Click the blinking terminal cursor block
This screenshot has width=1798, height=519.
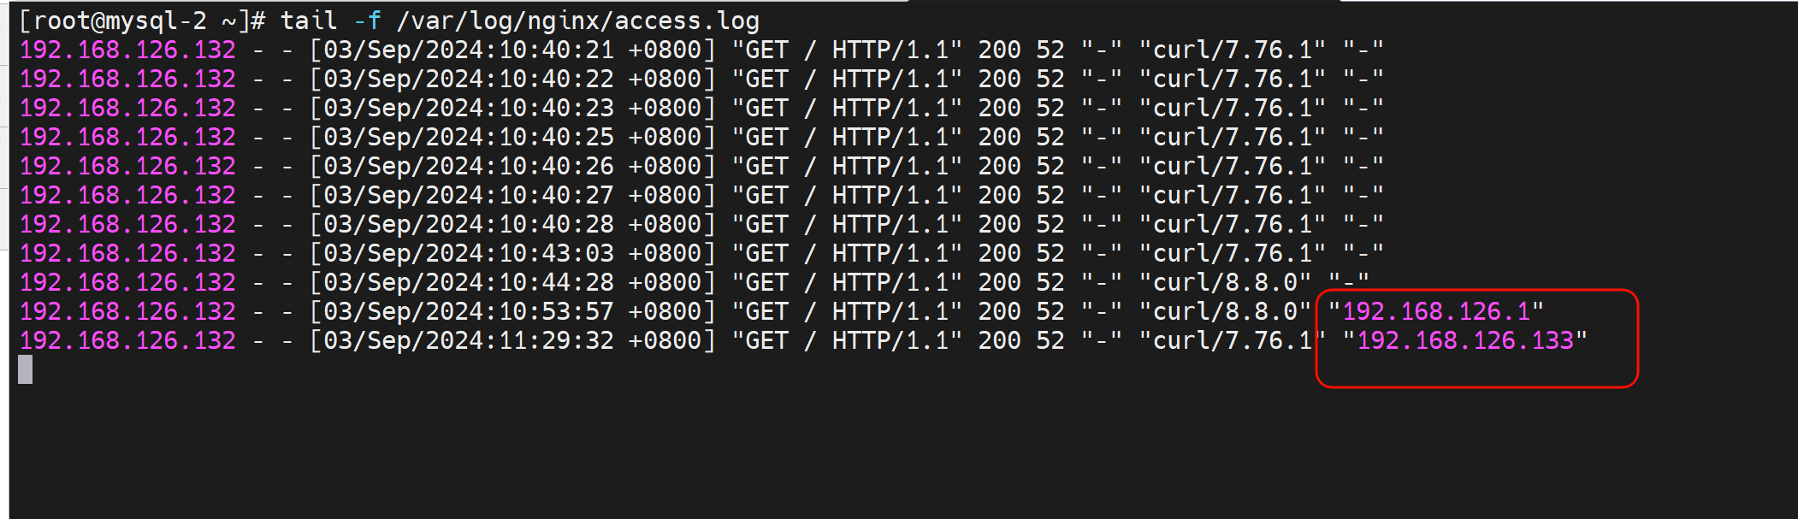coord(26,369)
